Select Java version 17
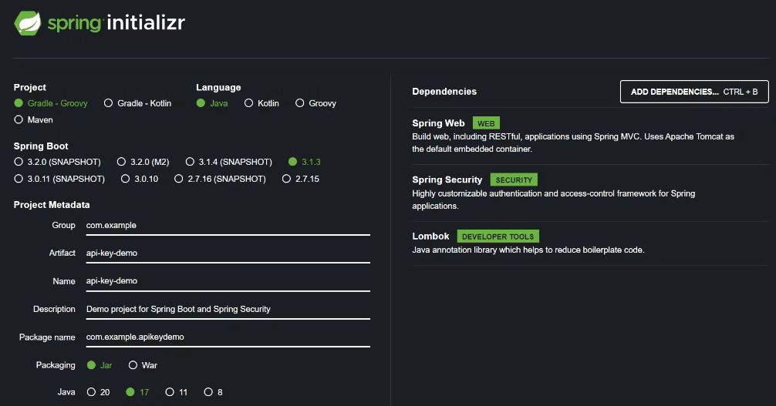 [137, 391]
